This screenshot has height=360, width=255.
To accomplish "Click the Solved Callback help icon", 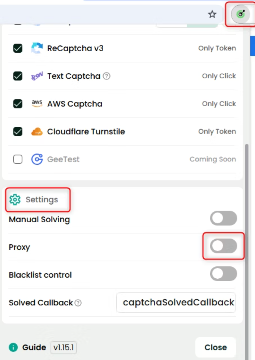I will 78,303.
